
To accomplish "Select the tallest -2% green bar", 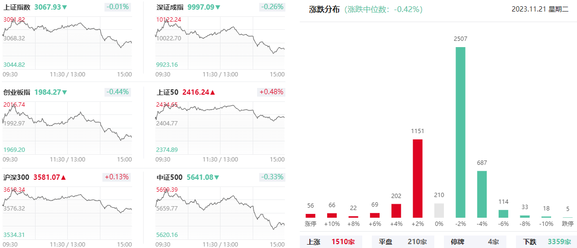I will [x=460, y=132].
